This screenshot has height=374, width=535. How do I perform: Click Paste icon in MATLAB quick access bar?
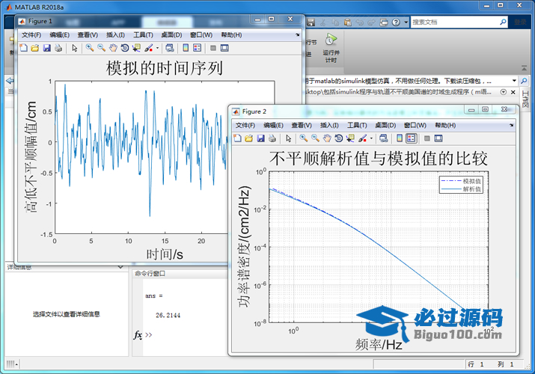348,22
